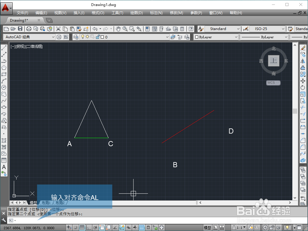Image resolution: width=308 pixels, height=231 pixels.
Task: Click the Save icon in toolbar
Action: point(20,29)
